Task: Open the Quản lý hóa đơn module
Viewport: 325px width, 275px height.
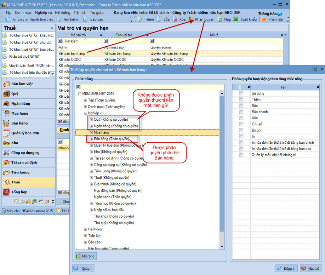Action: (29, 133)
